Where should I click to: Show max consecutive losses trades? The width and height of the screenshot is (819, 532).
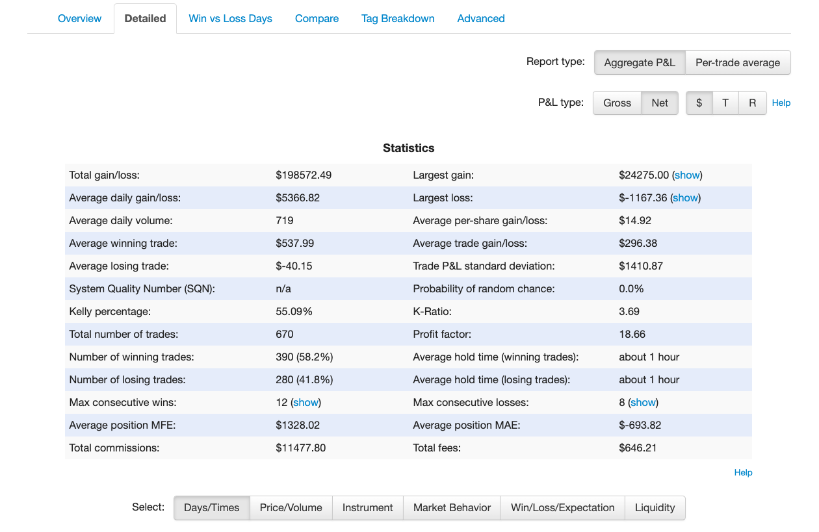(x=643, y=402)
